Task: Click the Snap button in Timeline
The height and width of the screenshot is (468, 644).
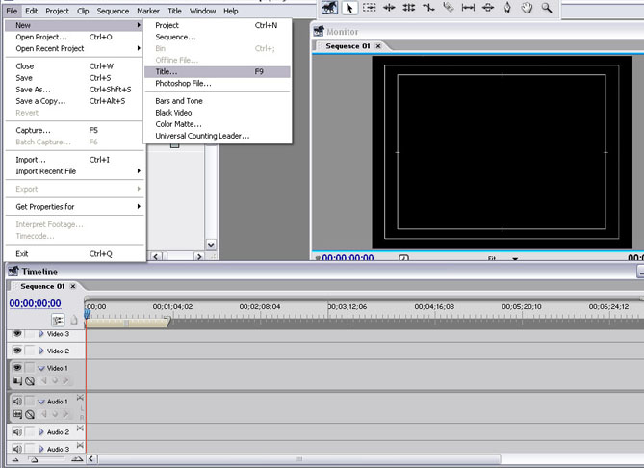Action: 58,320
